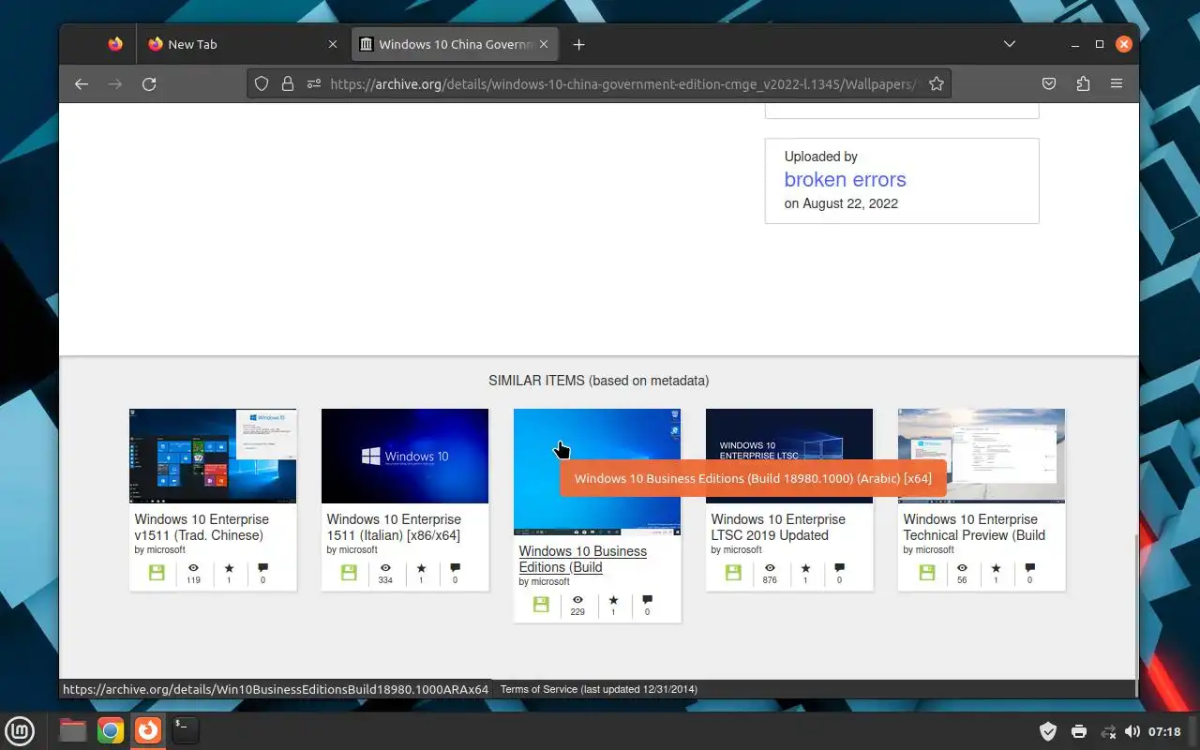Click favorites star on Trad. Chinese card
This screenshot has height=750, width=1200.
(229, 568)
